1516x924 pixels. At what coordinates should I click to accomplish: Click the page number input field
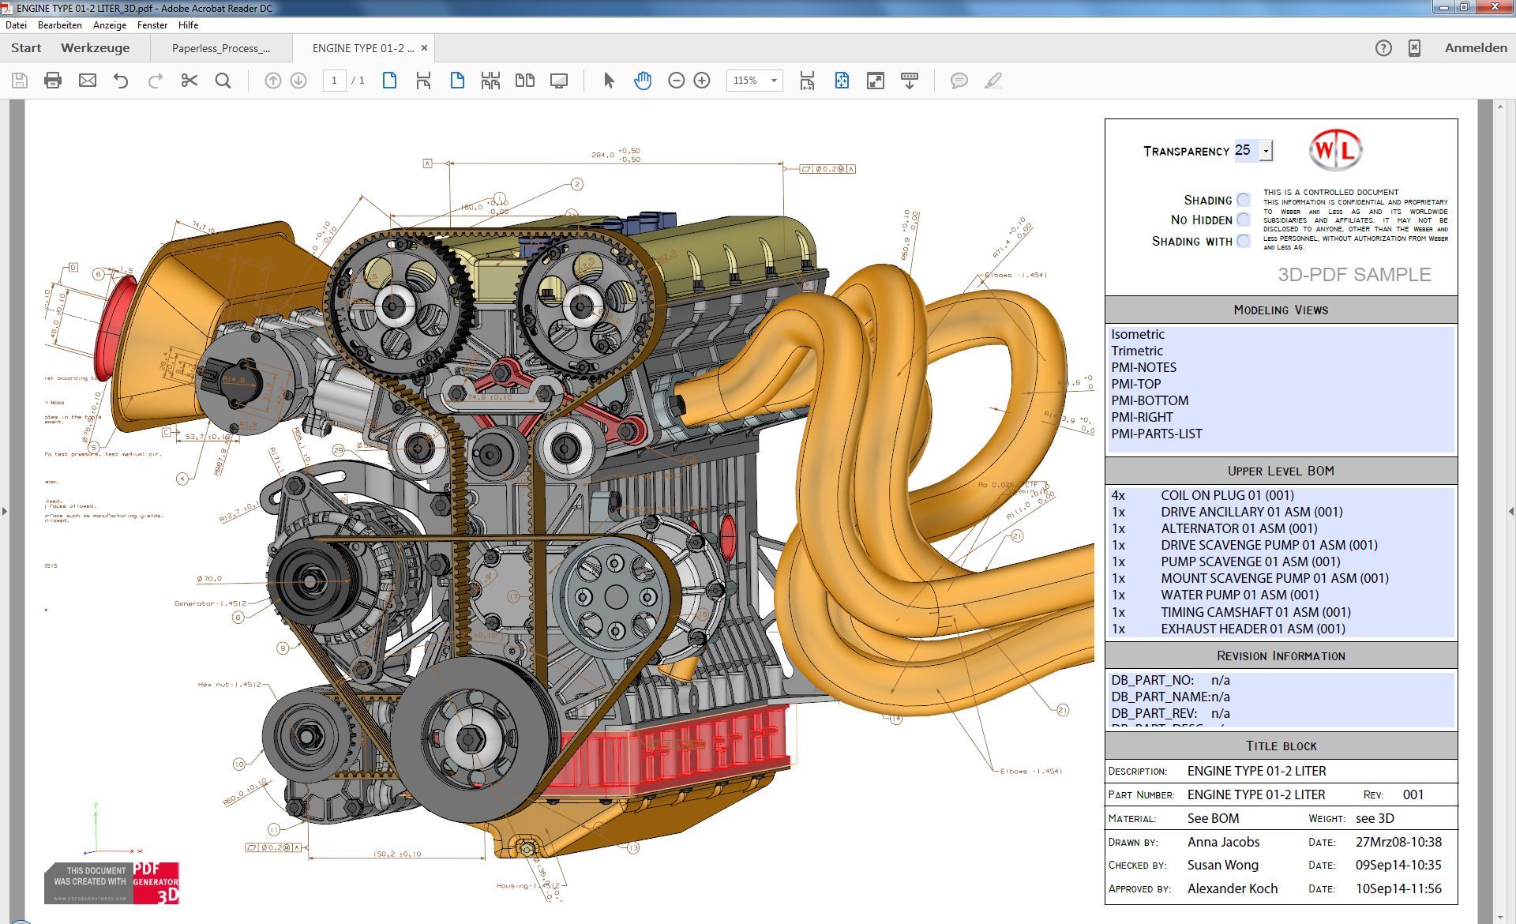coord(334,81)
